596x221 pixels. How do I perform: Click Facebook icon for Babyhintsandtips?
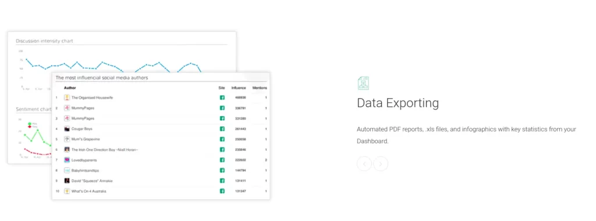(x=222, y=170)
